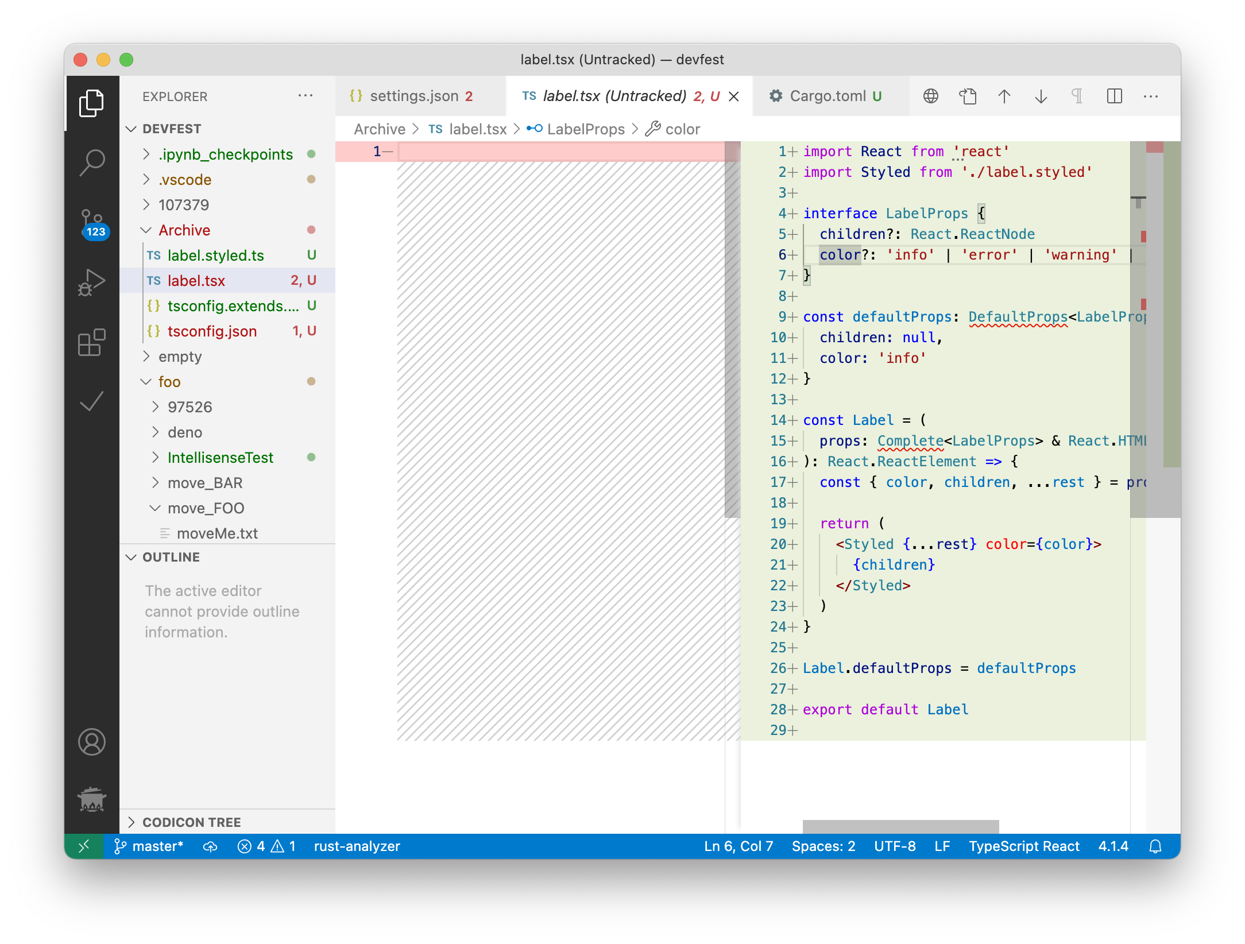1245x944 pixels.
Task: Toggle whitespace rendering with the pilcrow icon
Action: point(1077,96)
